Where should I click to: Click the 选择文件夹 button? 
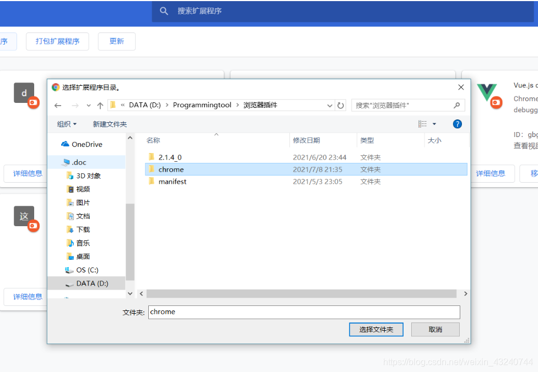pos(376,329)
